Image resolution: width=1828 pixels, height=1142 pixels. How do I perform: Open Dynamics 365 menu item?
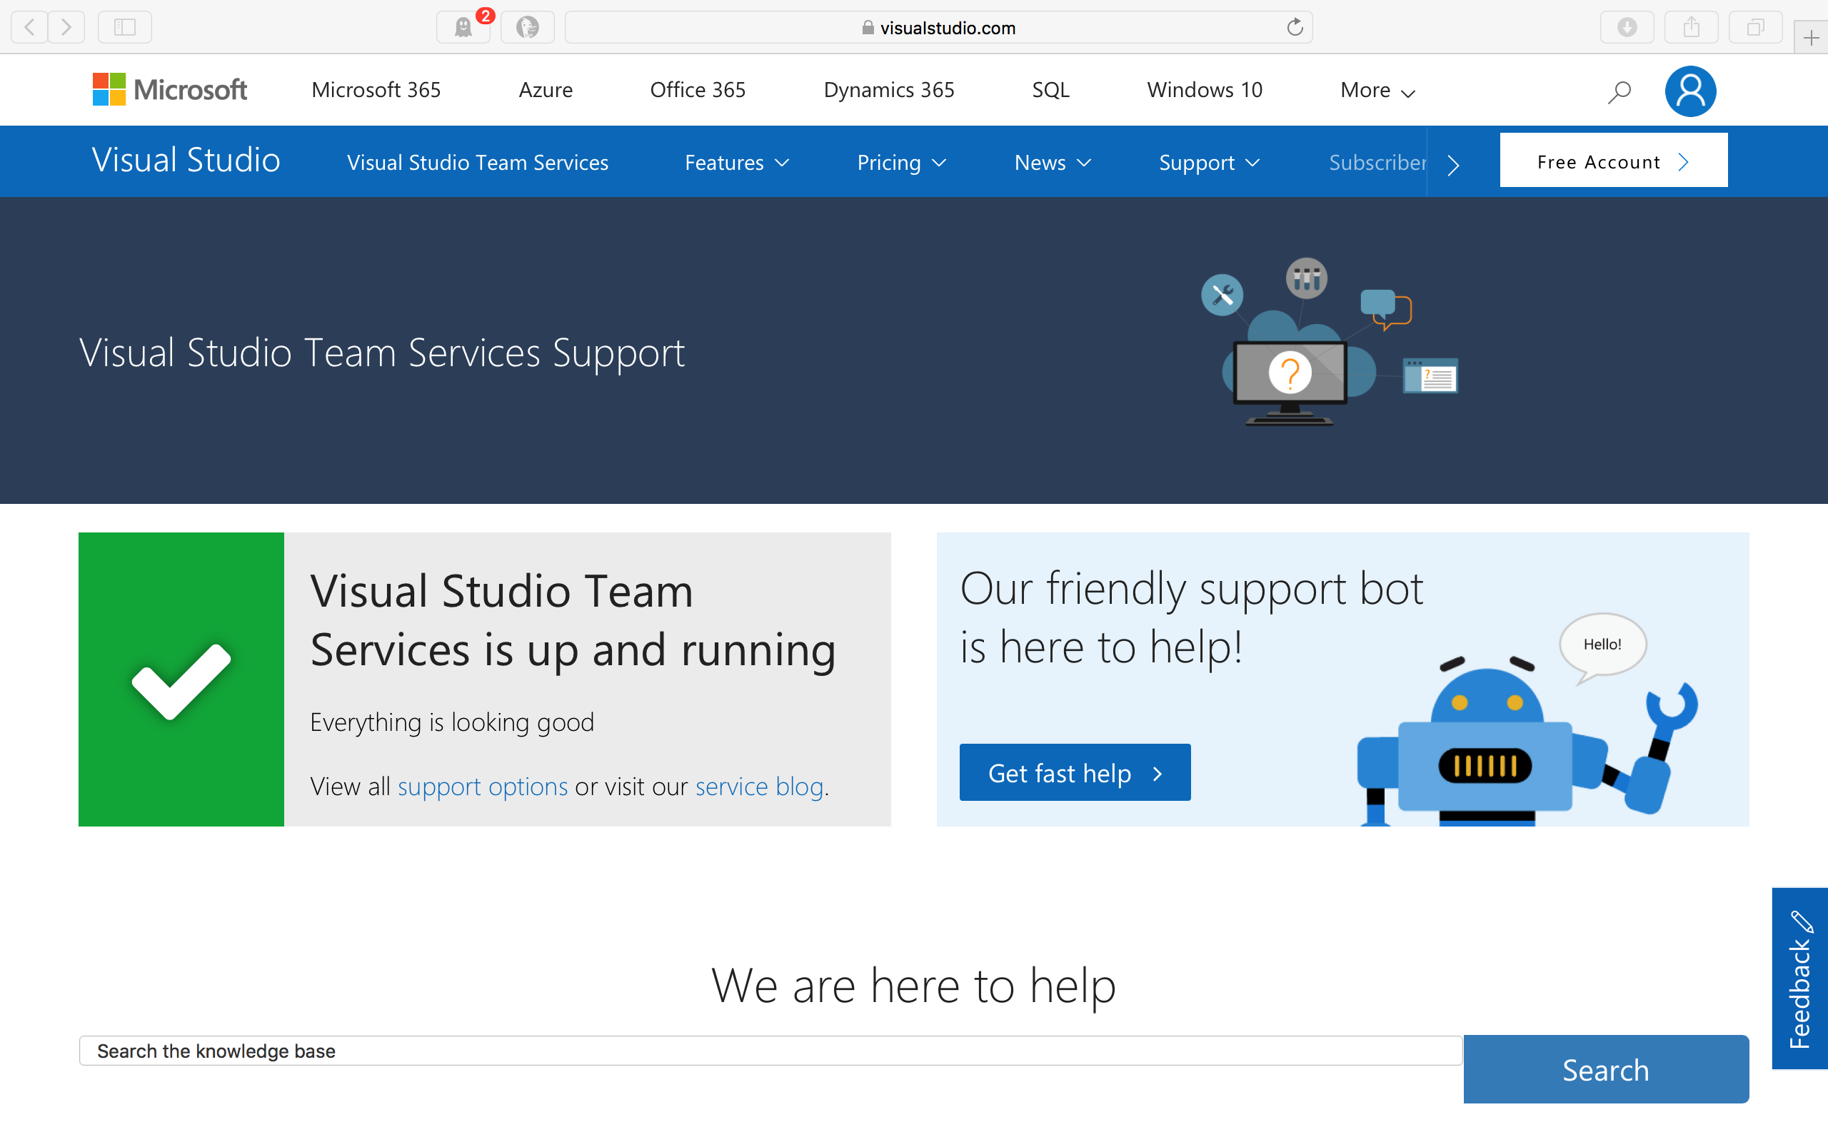tap(888, 89)
